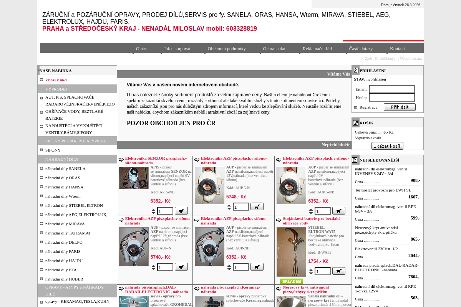
Task: Expand bullet next to náhradní díly ORAS
Action: click(x=41, y=178)
